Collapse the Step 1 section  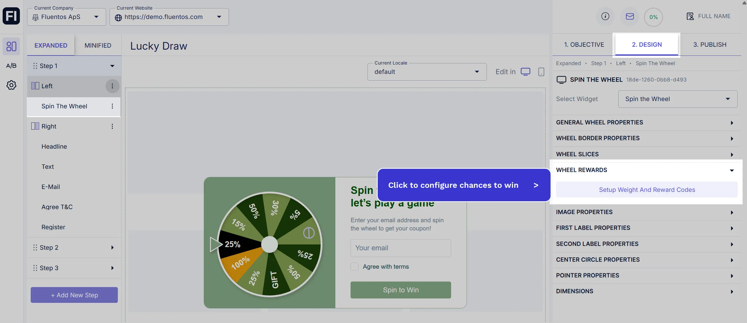coord(112,66)
